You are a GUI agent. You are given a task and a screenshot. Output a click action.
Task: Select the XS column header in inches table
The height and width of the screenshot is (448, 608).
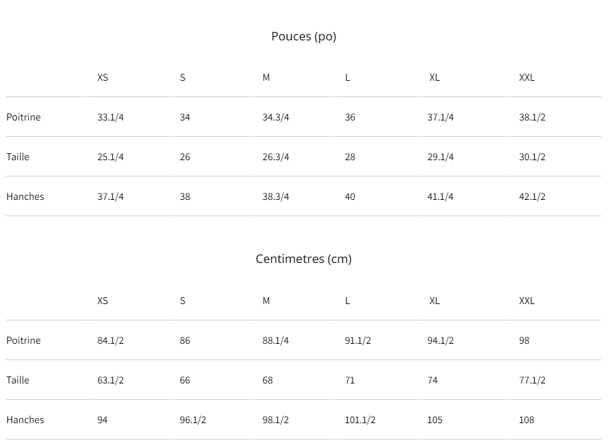pos(103,77)
